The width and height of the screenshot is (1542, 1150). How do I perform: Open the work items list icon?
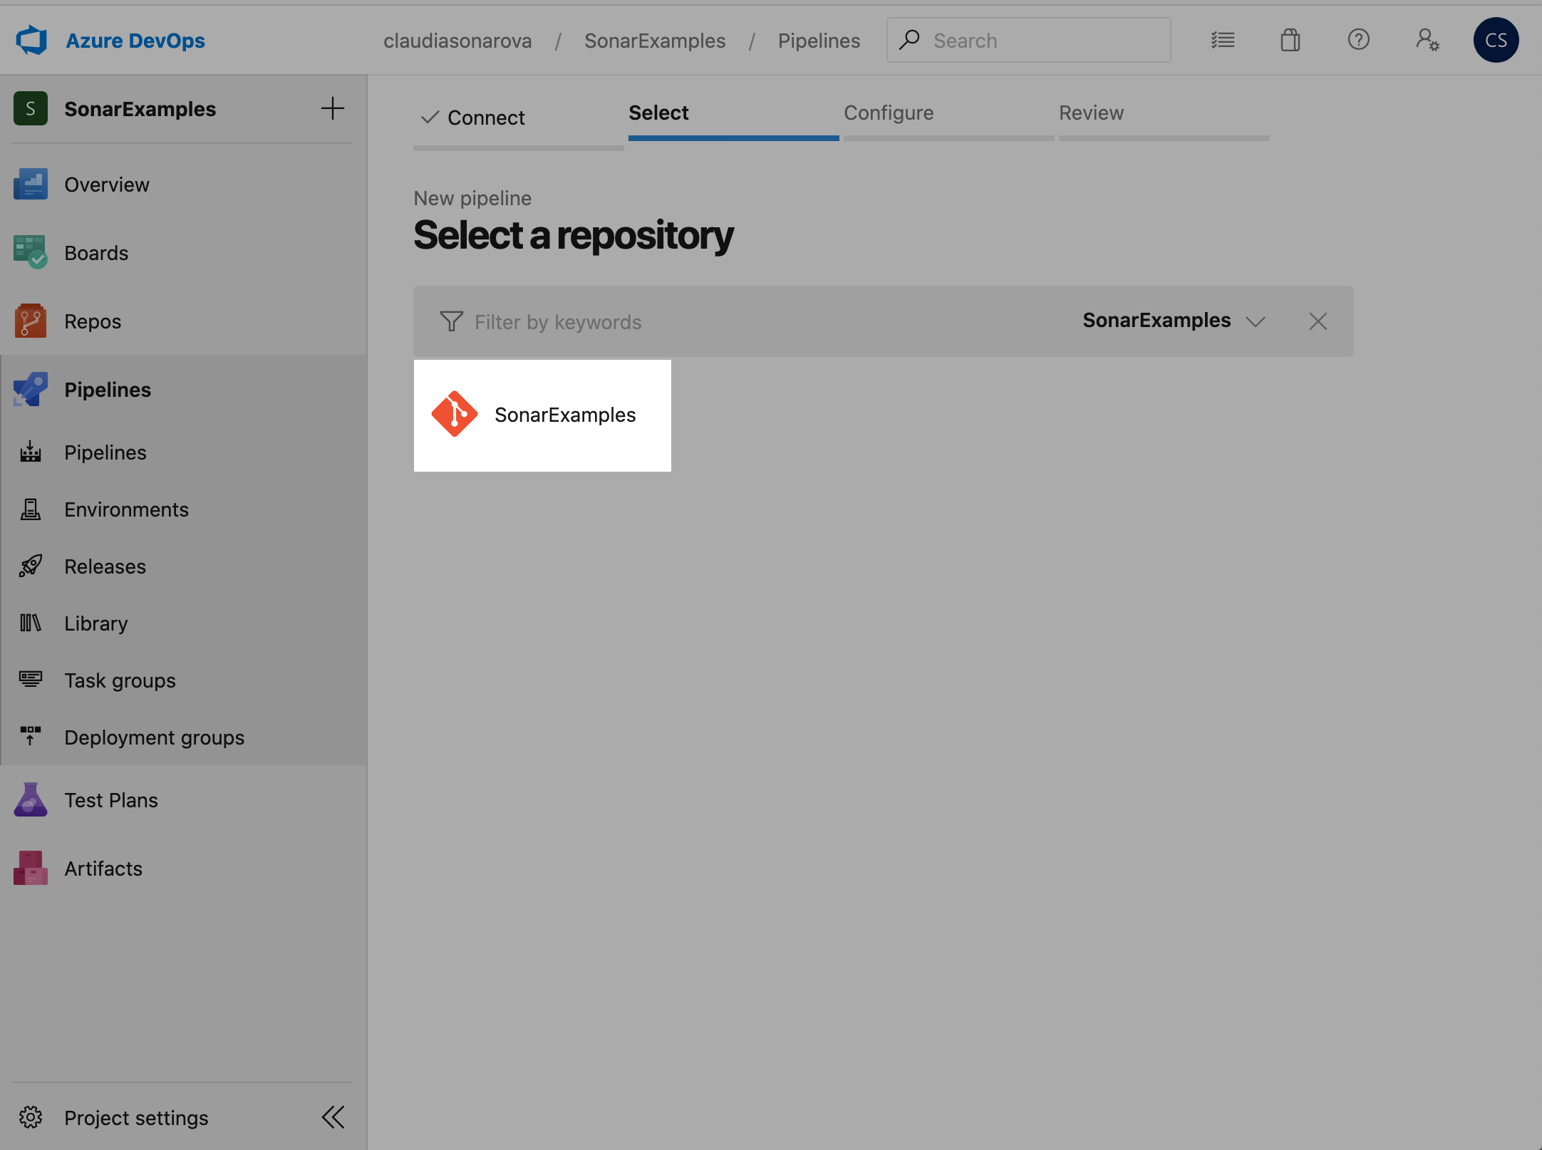point(1223,40)
